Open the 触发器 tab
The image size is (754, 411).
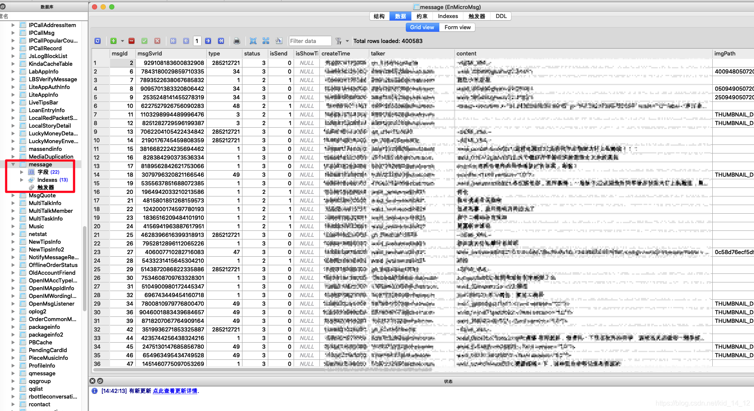477,16
